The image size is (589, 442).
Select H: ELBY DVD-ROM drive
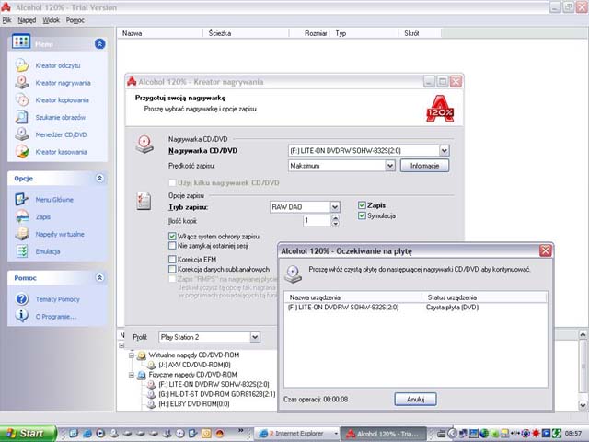pos(194,403)
